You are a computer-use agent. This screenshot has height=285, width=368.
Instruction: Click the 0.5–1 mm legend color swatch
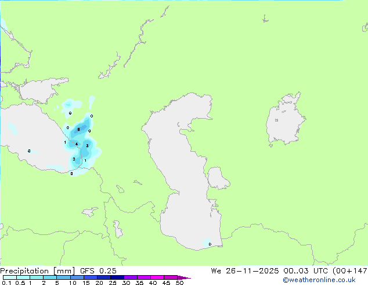tap(23, 277)
